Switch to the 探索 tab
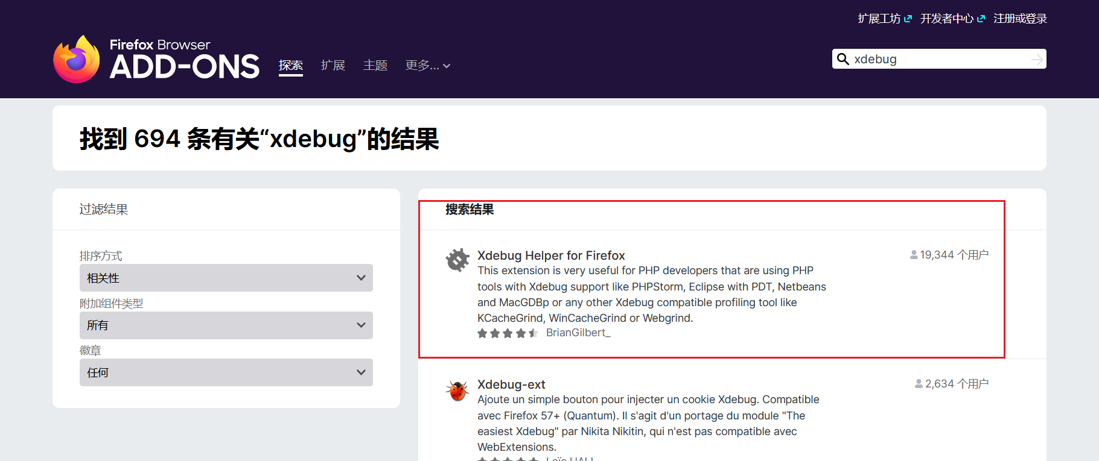Image resolution: width=1099 pixels, height=461 pixels. (x=291, y=65)
